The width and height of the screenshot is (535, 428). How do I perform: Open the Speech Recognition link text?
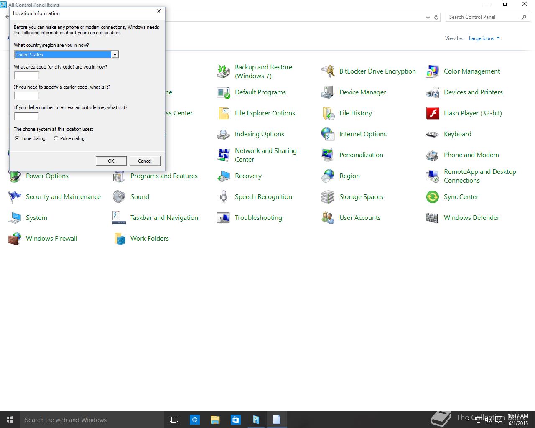(x=263, y=197)
